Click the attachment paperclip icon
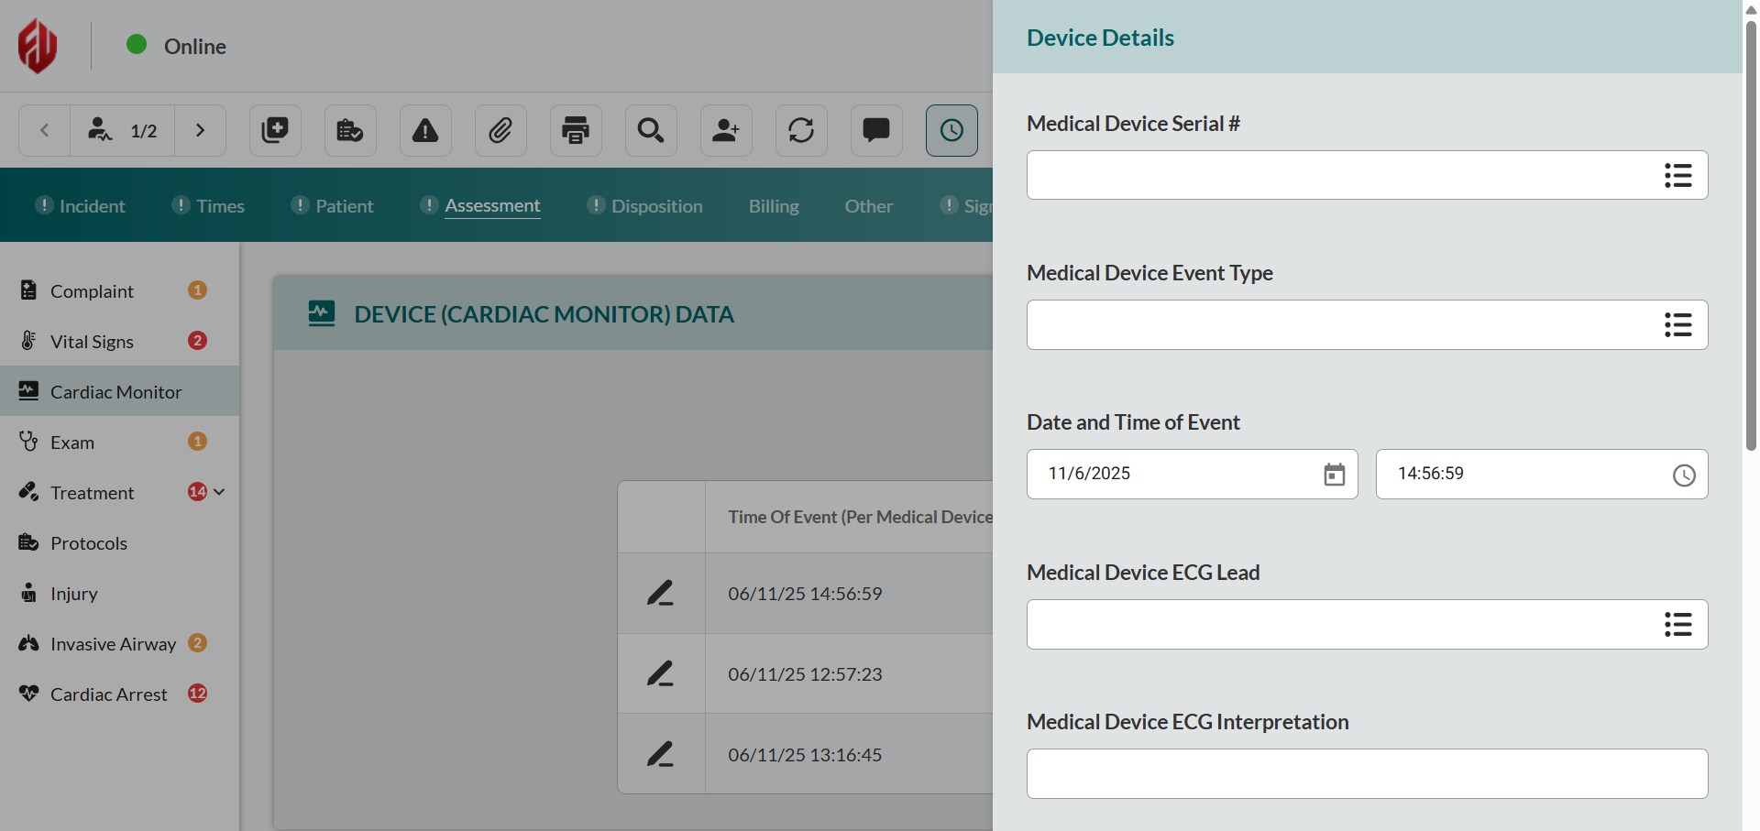This screenshot has height=831, width=1760. tap(500, 131)
